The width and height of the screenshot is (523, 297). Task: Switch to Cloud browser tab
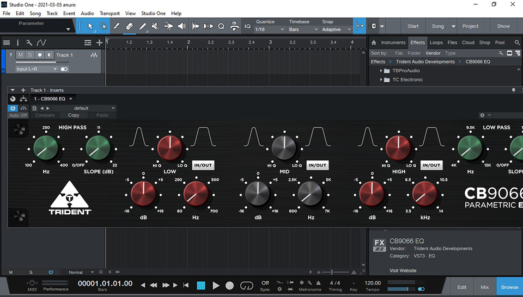pos(468,42)
